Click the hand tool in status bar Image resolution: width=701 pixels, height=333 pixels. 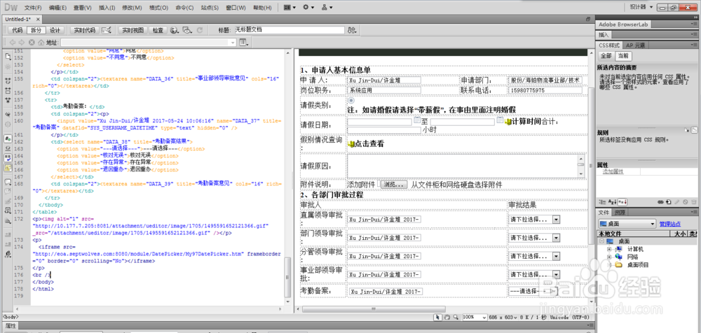(447, 317)
